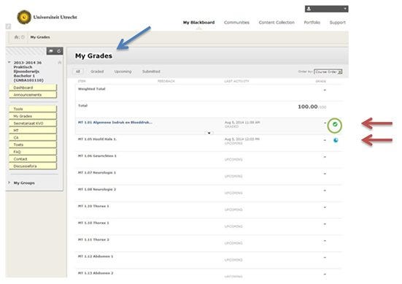Switch to the Content Collection tab
The image size is (402, 284).
tap(277, 23)
